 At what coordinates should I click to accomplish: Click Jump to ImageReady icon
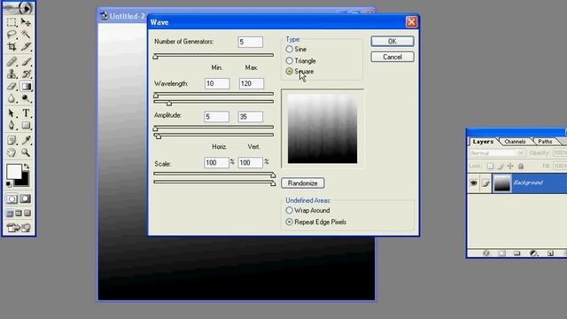[x=19, y=228]
